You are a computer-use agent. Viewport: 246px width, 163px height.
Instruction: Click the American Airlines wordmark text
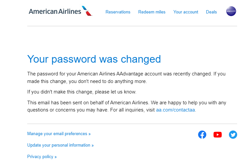(x=55, y=11)
